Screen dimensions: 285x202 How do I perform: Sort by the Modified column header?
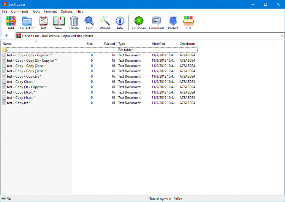point(164,44)
